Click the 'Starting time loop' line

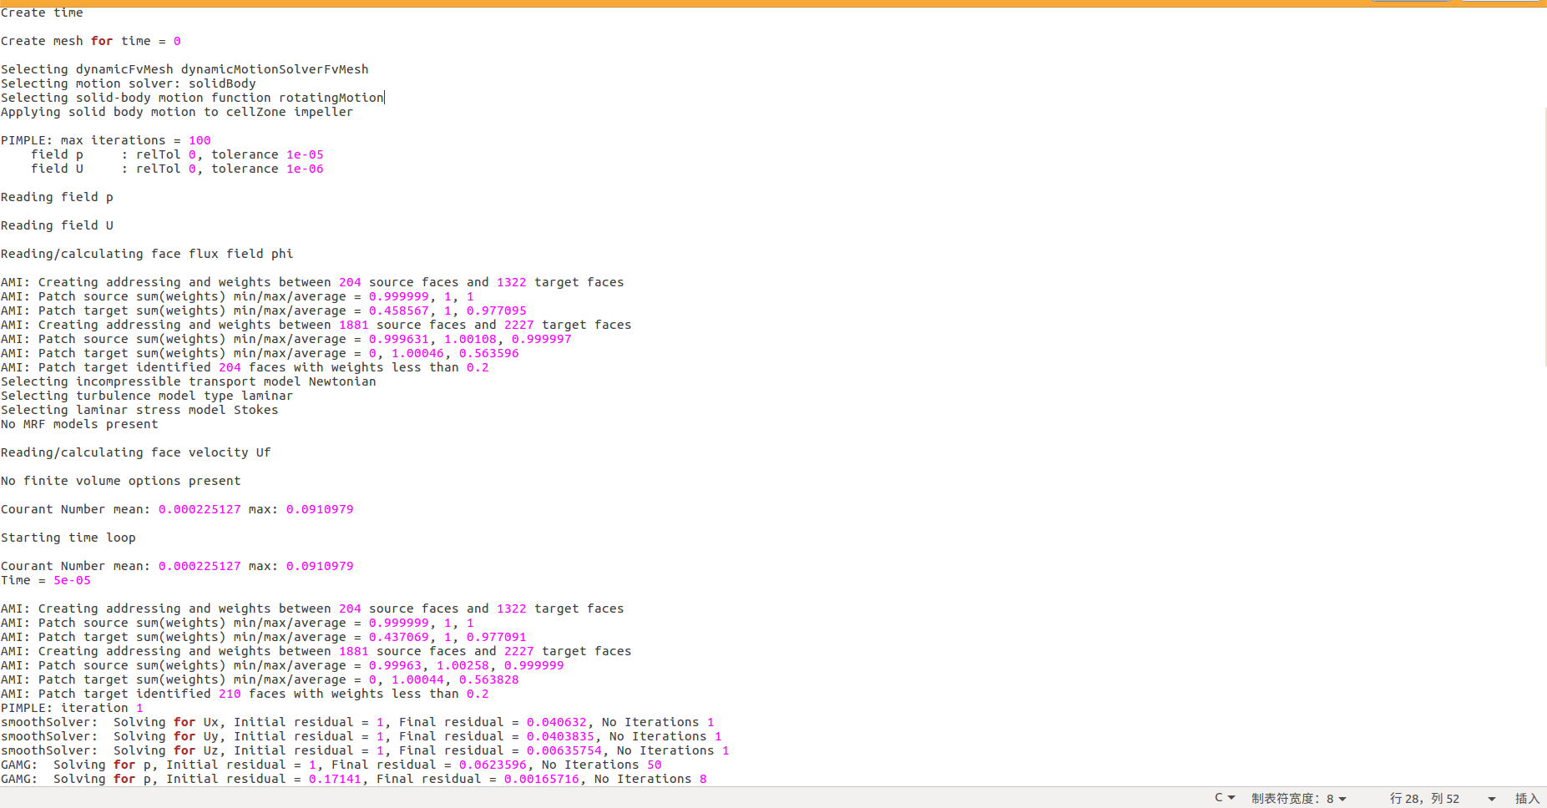[68, 538]
